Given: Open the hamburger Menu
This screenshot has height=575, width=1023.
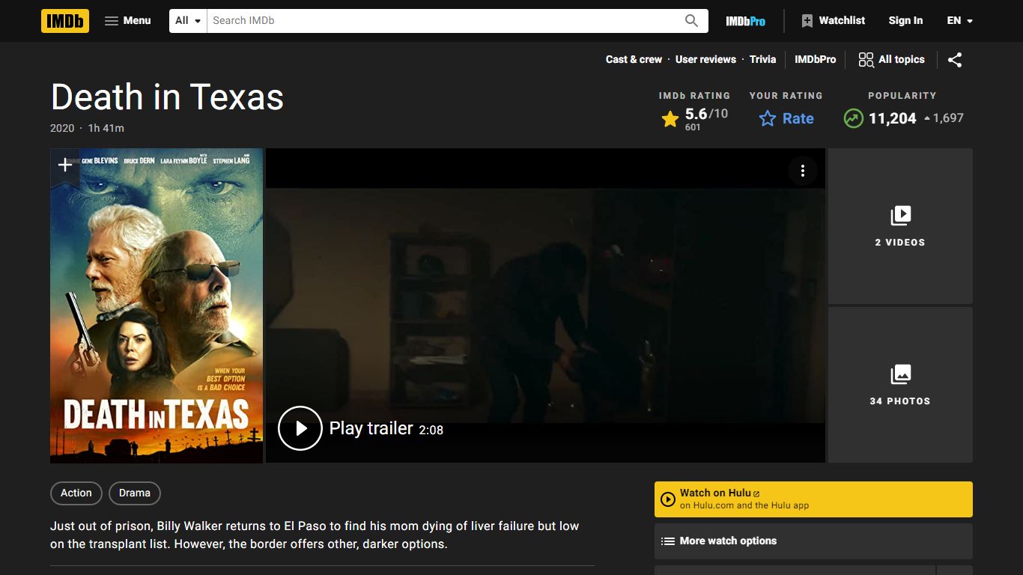Looking at the screenshot, I should (128, 21).
